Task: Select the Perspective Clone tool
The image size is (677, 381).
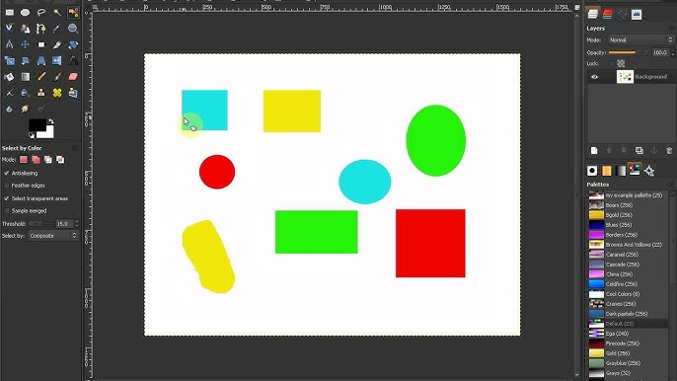Action: coord(73,93)
